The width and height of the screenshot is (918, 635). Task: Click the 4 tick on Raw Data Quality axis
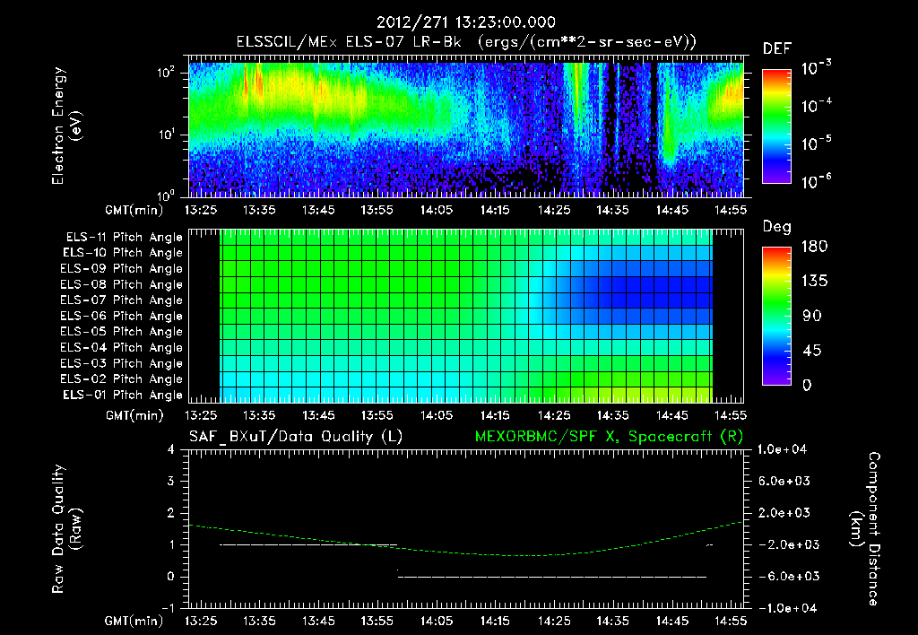click(170, 449)
